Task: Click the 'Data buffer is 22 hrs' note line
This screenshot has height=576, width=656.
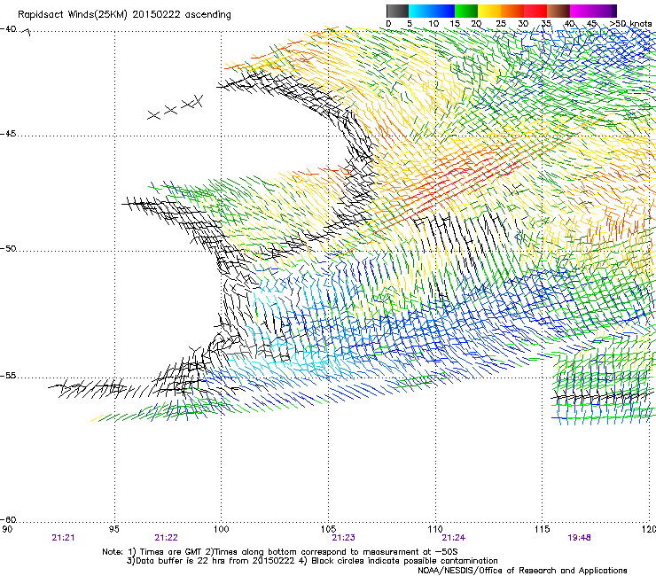Action: point(312,561)
